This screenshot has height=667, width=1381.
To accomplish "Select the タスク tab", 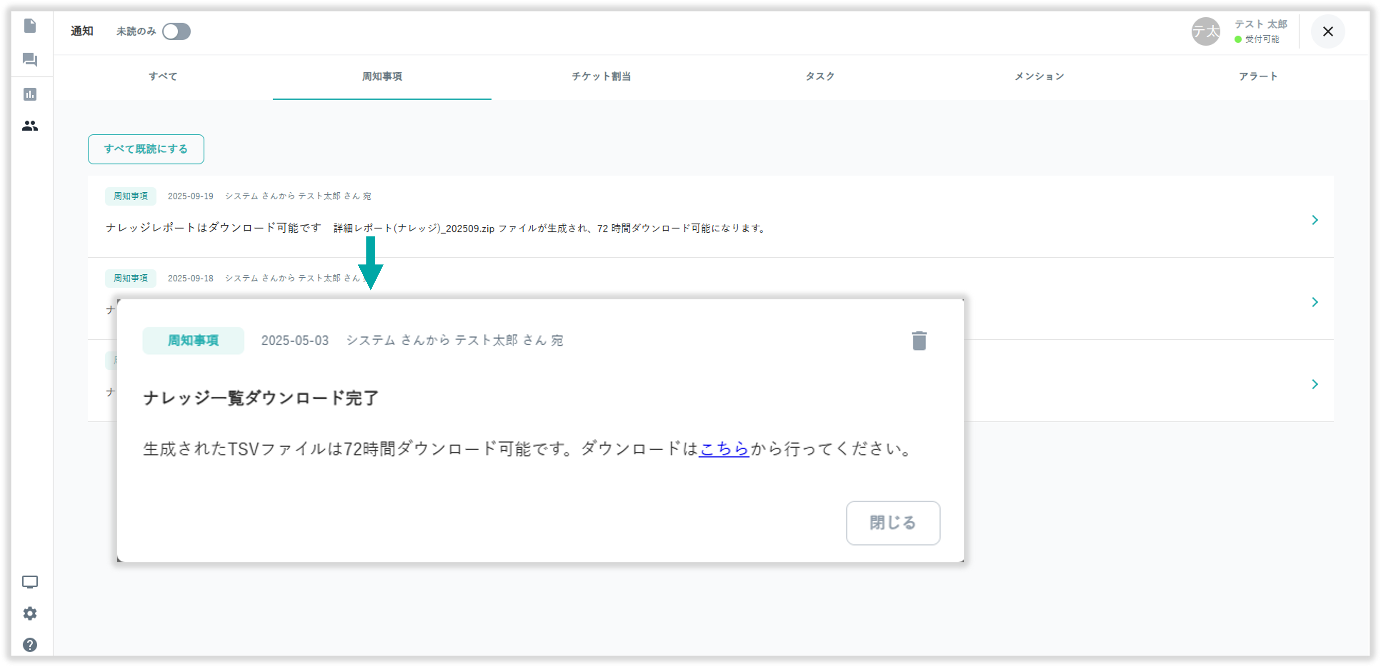I will (x=820, y=76).
